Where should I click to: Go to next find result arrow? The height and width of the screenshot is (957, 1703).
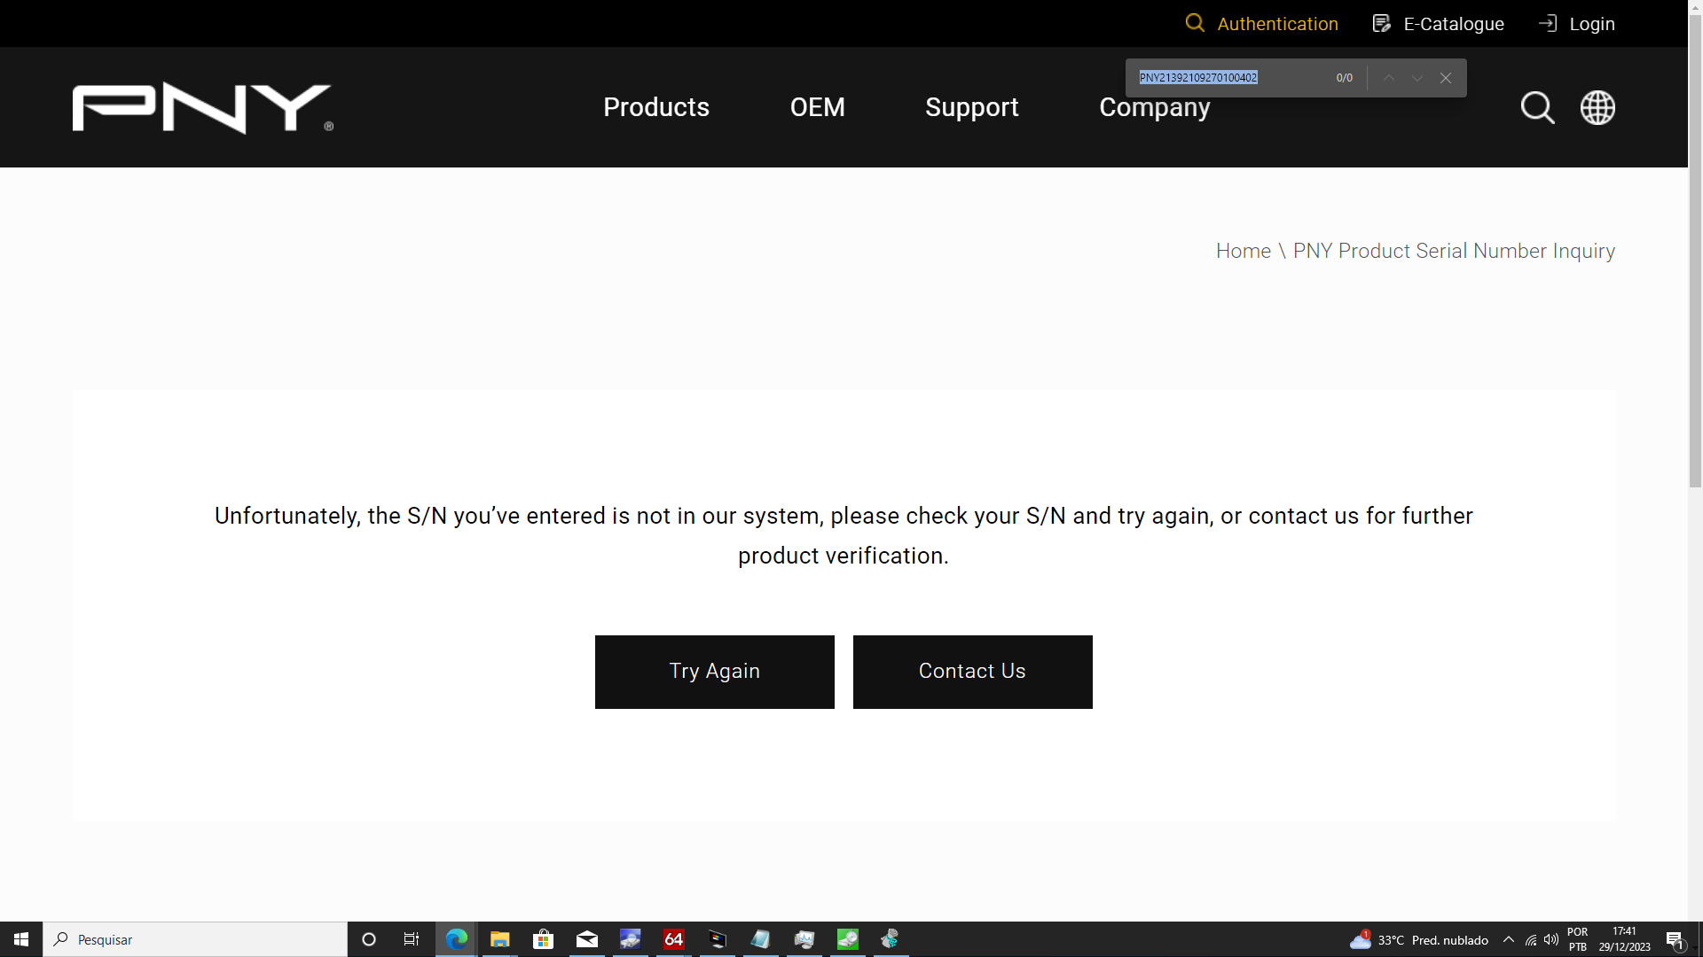(x=1417, y=78)
